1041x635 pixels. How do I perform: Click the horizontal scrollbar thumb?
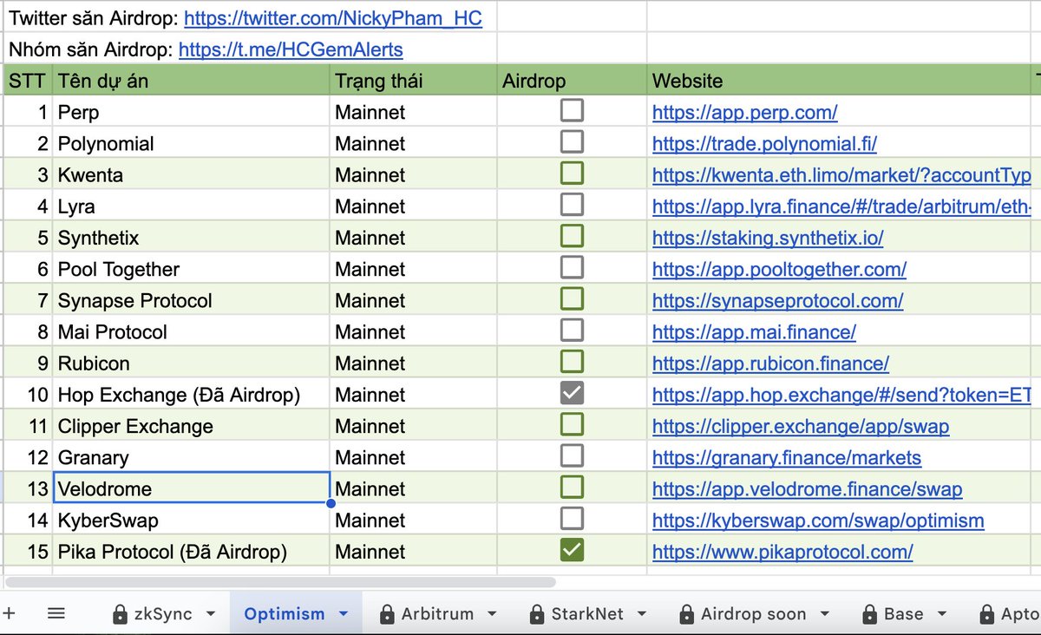(x=281, y=582)
